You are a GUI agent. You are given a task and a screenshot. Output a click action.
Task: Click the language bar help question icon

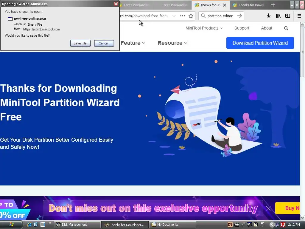click(x=256, y=225)
